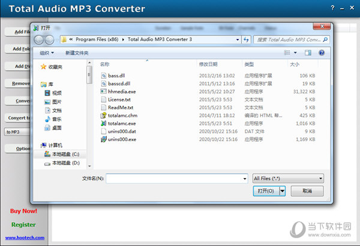Click the bass.dll file icon
The height and width of the screenshot is (246, 360).
[x=104, y=76]
